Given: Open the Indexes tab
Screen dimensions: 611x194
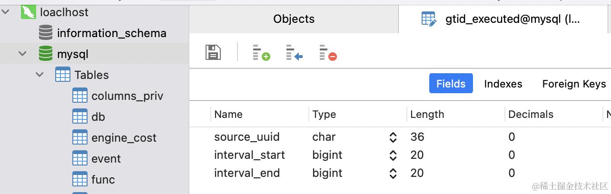Looking at the screenshot, I should [503, 84].
